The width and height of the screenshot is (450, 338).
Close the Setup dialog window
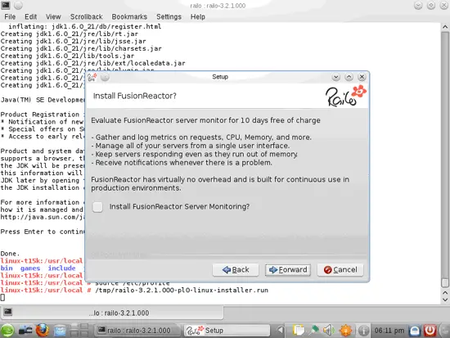click(x=362, y=77)
